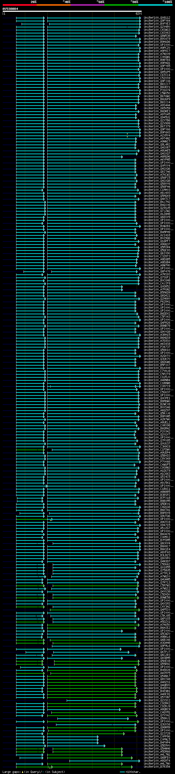This screenshot has width=175, height=774.
Task: Click hit name UniRef100_C1G5J0
Action: 157,377
